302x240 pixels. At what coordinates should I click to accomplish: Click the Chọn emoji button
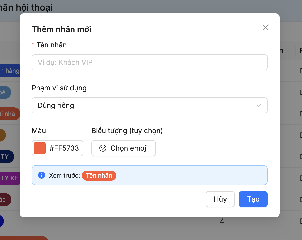[x=124, y=148]
